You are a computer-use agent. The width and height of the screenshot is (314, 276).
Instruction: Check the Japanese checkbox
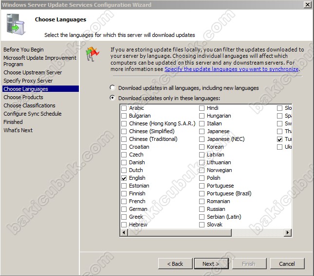202,132
